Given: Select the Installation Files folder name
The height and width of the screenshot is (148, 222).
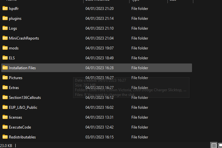Looking at the screenshot, I should coord(22,68).
